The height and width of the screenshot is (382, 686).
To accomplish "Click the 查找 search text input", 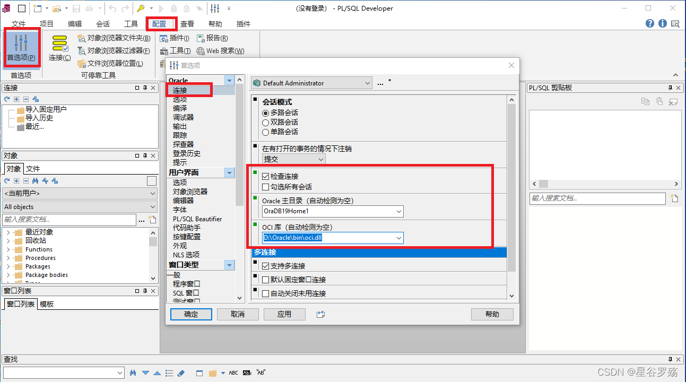I will tap(64, 373).
